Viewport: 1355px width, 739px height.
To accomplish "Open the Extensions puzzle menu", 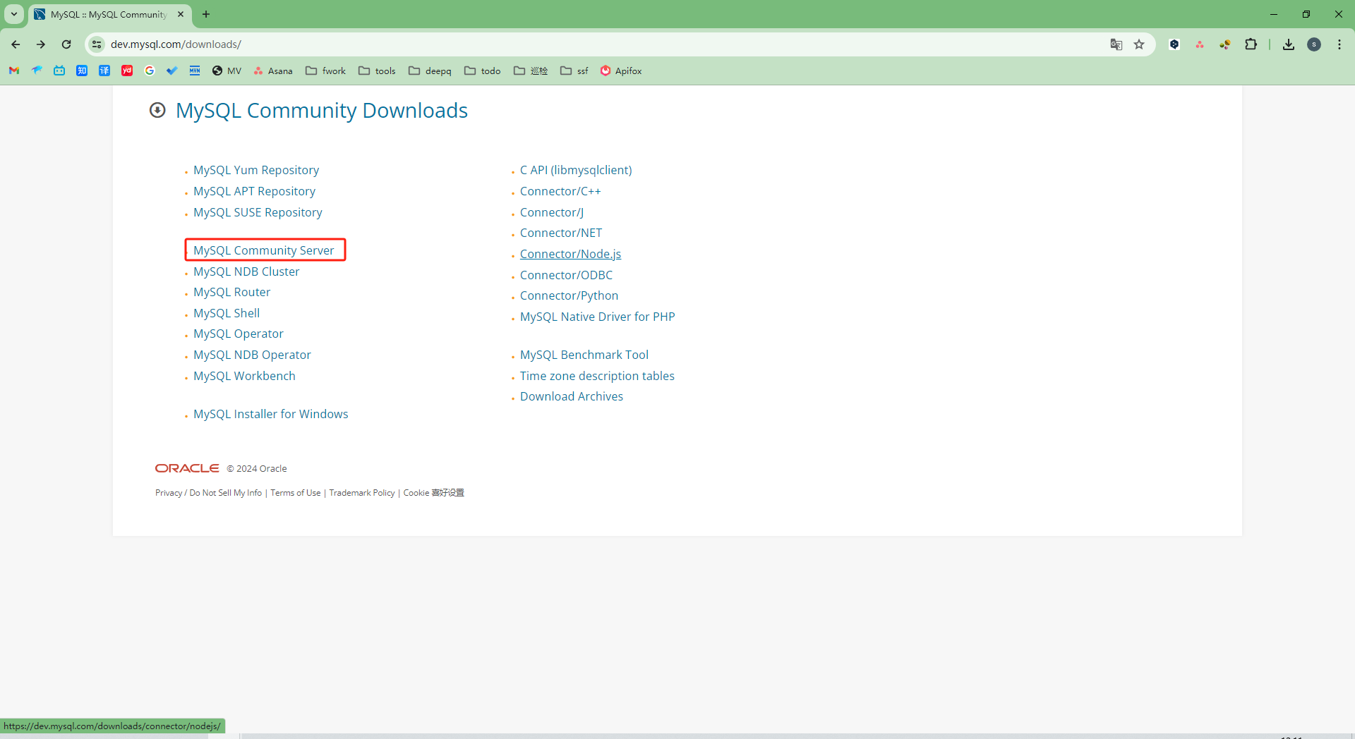I will [1251, 44].
